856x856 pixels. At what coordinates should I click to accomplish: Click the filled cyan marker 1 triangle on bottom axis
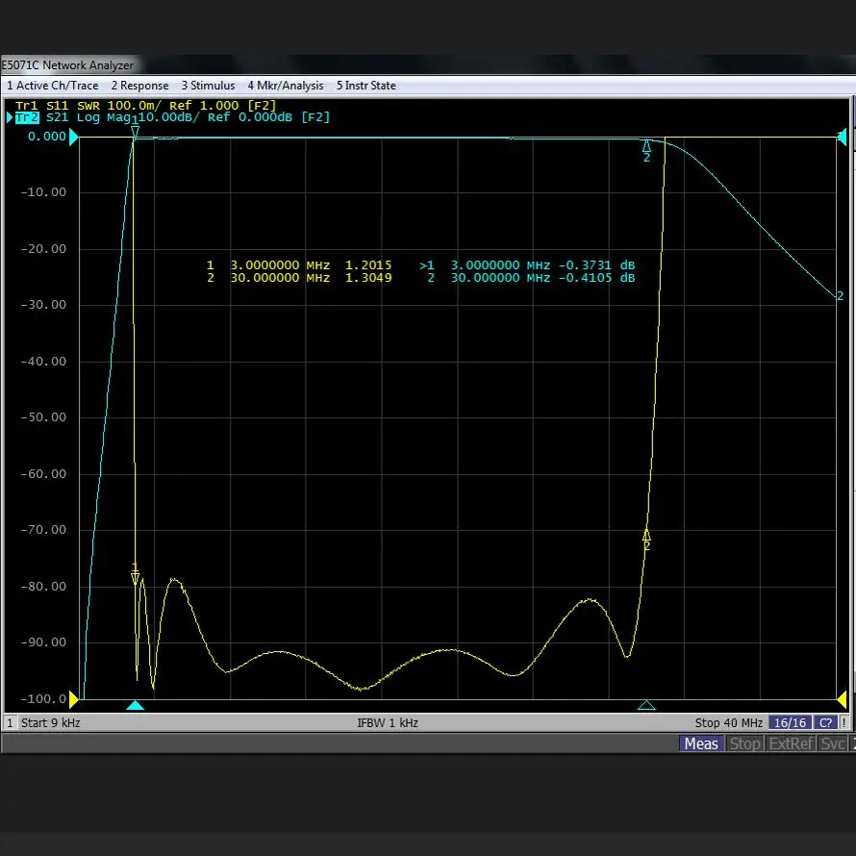tap(136, 706)
